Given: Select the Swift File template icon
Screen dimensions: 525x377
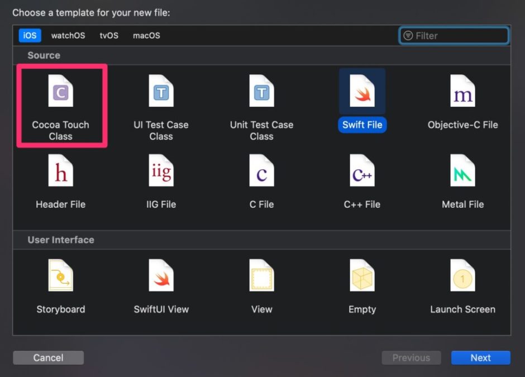Looking at the screenshot, I should (x=362, y=91).
